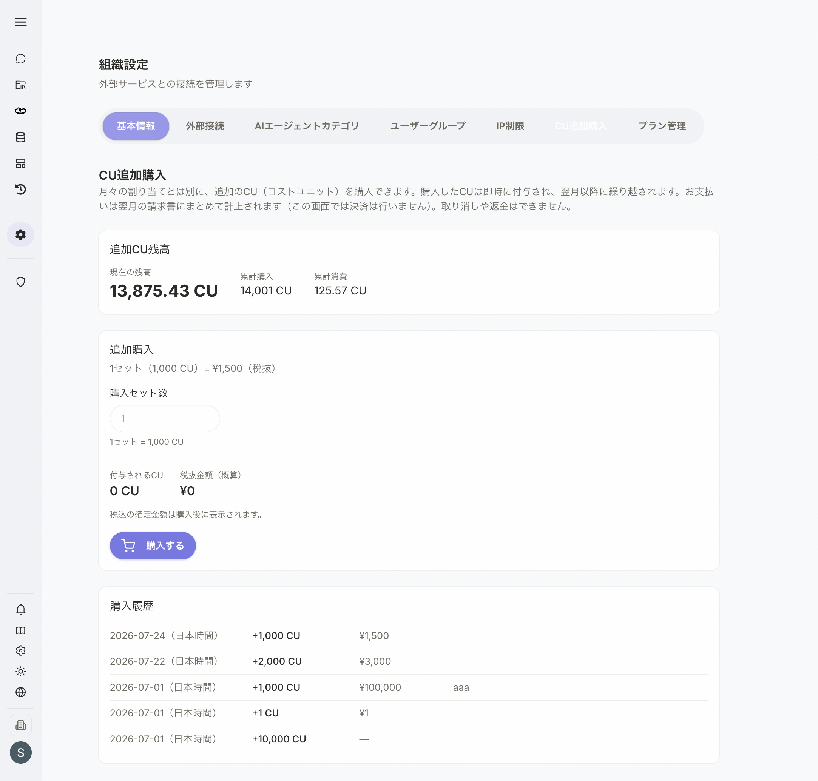This screenshot has width=818, height=781.
Task: Click the 購入セット数 input field
Action: click(165, 418)
